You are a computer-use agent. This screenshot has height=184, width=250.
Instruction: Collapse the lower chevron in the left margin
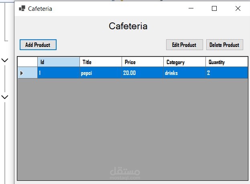coord(5,97)
